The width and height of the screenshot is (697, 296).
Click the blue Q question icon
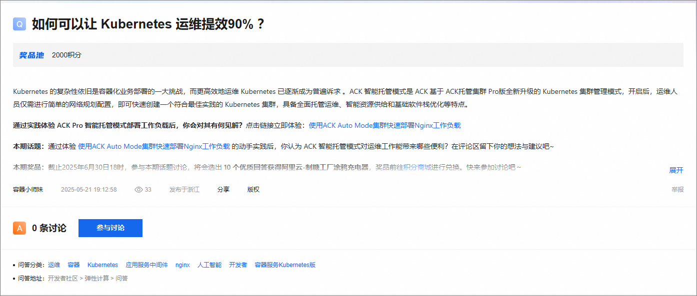tap(19, 24)
